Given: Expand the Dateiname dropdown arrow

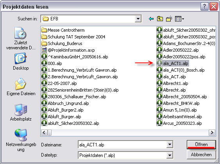Looking at the screenshot, I should point(170,144).
